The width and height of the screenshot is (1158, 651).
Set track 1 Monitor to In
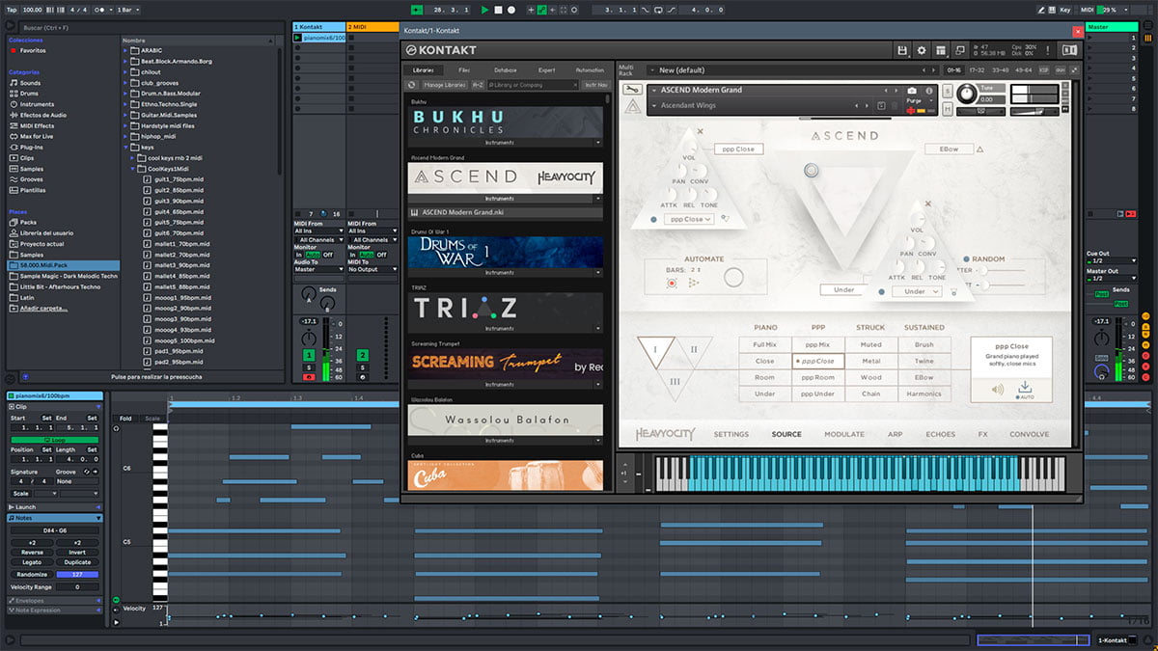click(299, 255)
